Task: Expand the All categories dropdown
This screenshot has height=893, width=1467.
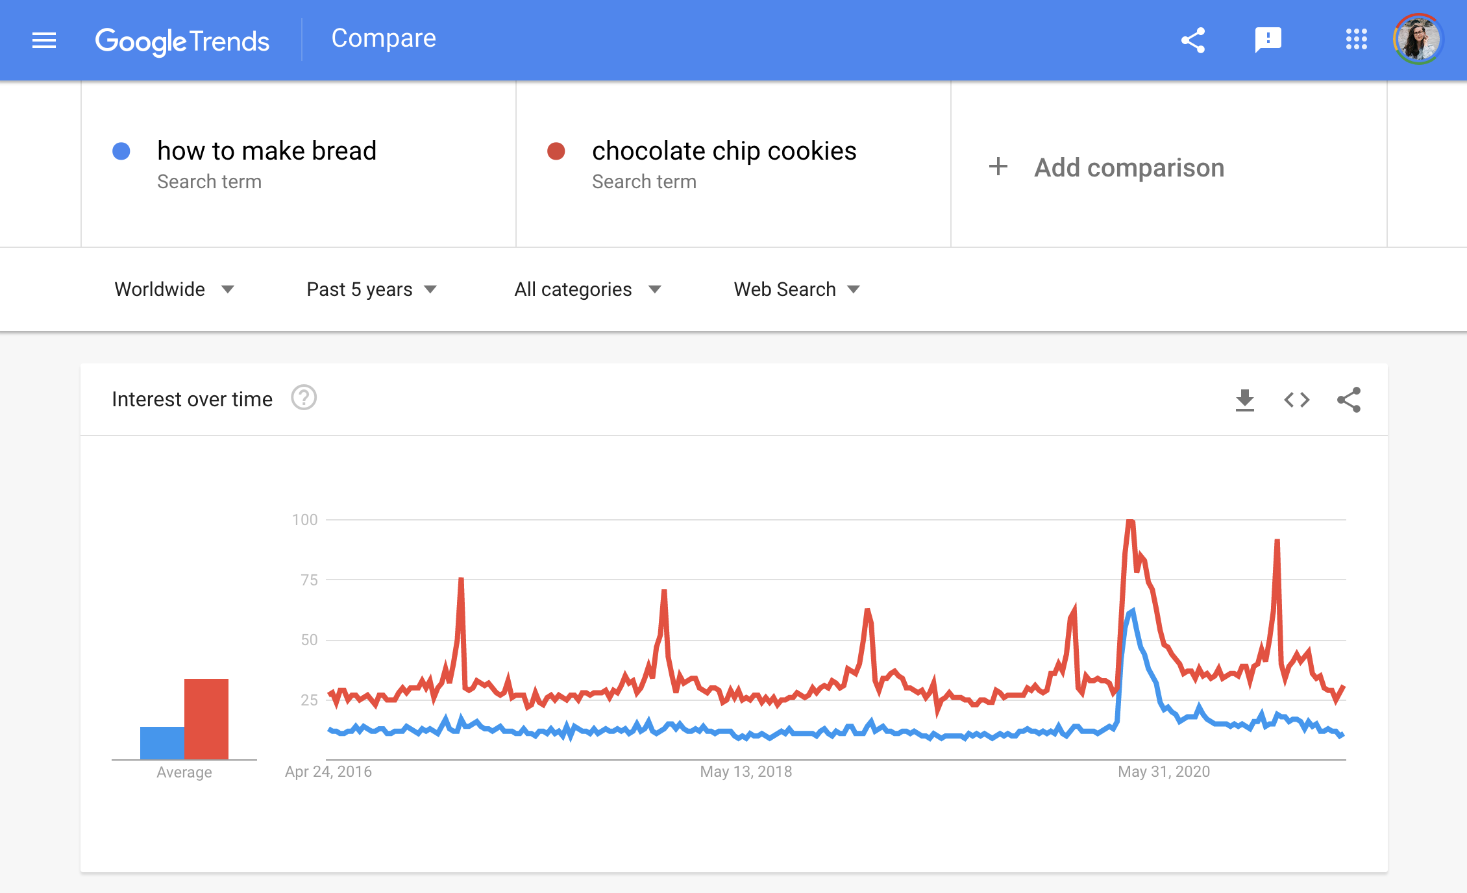Action: pyautogui.click(x=587, y=289)
